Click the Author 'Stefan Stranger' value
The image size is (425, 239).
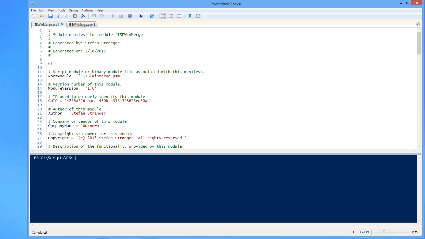[x=88, y=113]
